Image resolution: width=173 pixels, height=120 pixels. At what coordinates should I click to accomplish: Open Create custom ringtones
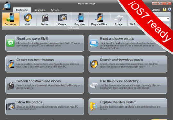[x=45, y=64]
